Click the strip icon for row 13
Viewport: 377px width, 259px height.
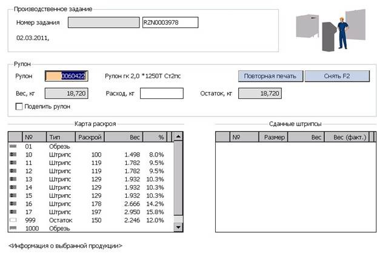click(13, 180)
